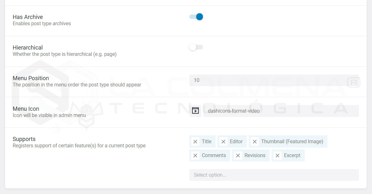This screenshot has width=372, height=194.
Task: Disable the Has Archive toggle
Action: 196,17
